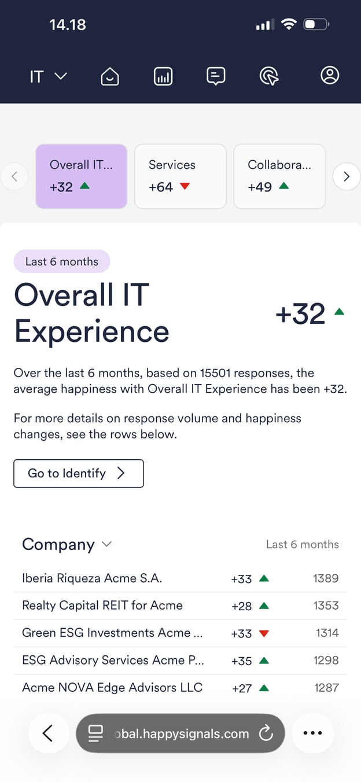Open the browser three-dots menu

point(312,733)
